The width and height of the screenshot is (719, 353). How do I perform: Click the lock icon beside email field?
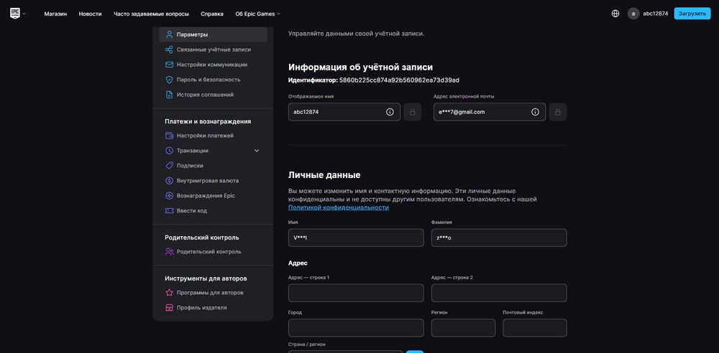[x=558, y=112]
